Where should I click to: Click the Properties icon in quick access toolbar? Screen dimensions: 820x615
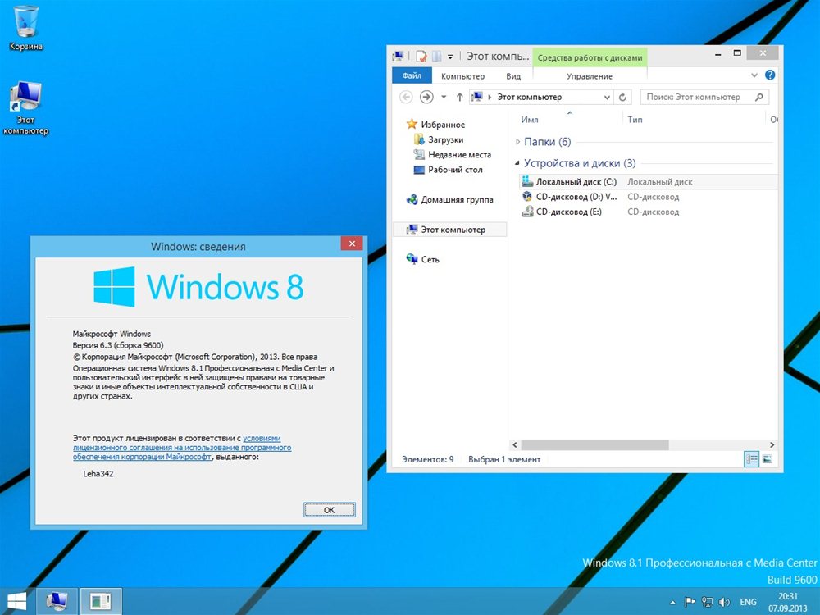click(421, 56)
